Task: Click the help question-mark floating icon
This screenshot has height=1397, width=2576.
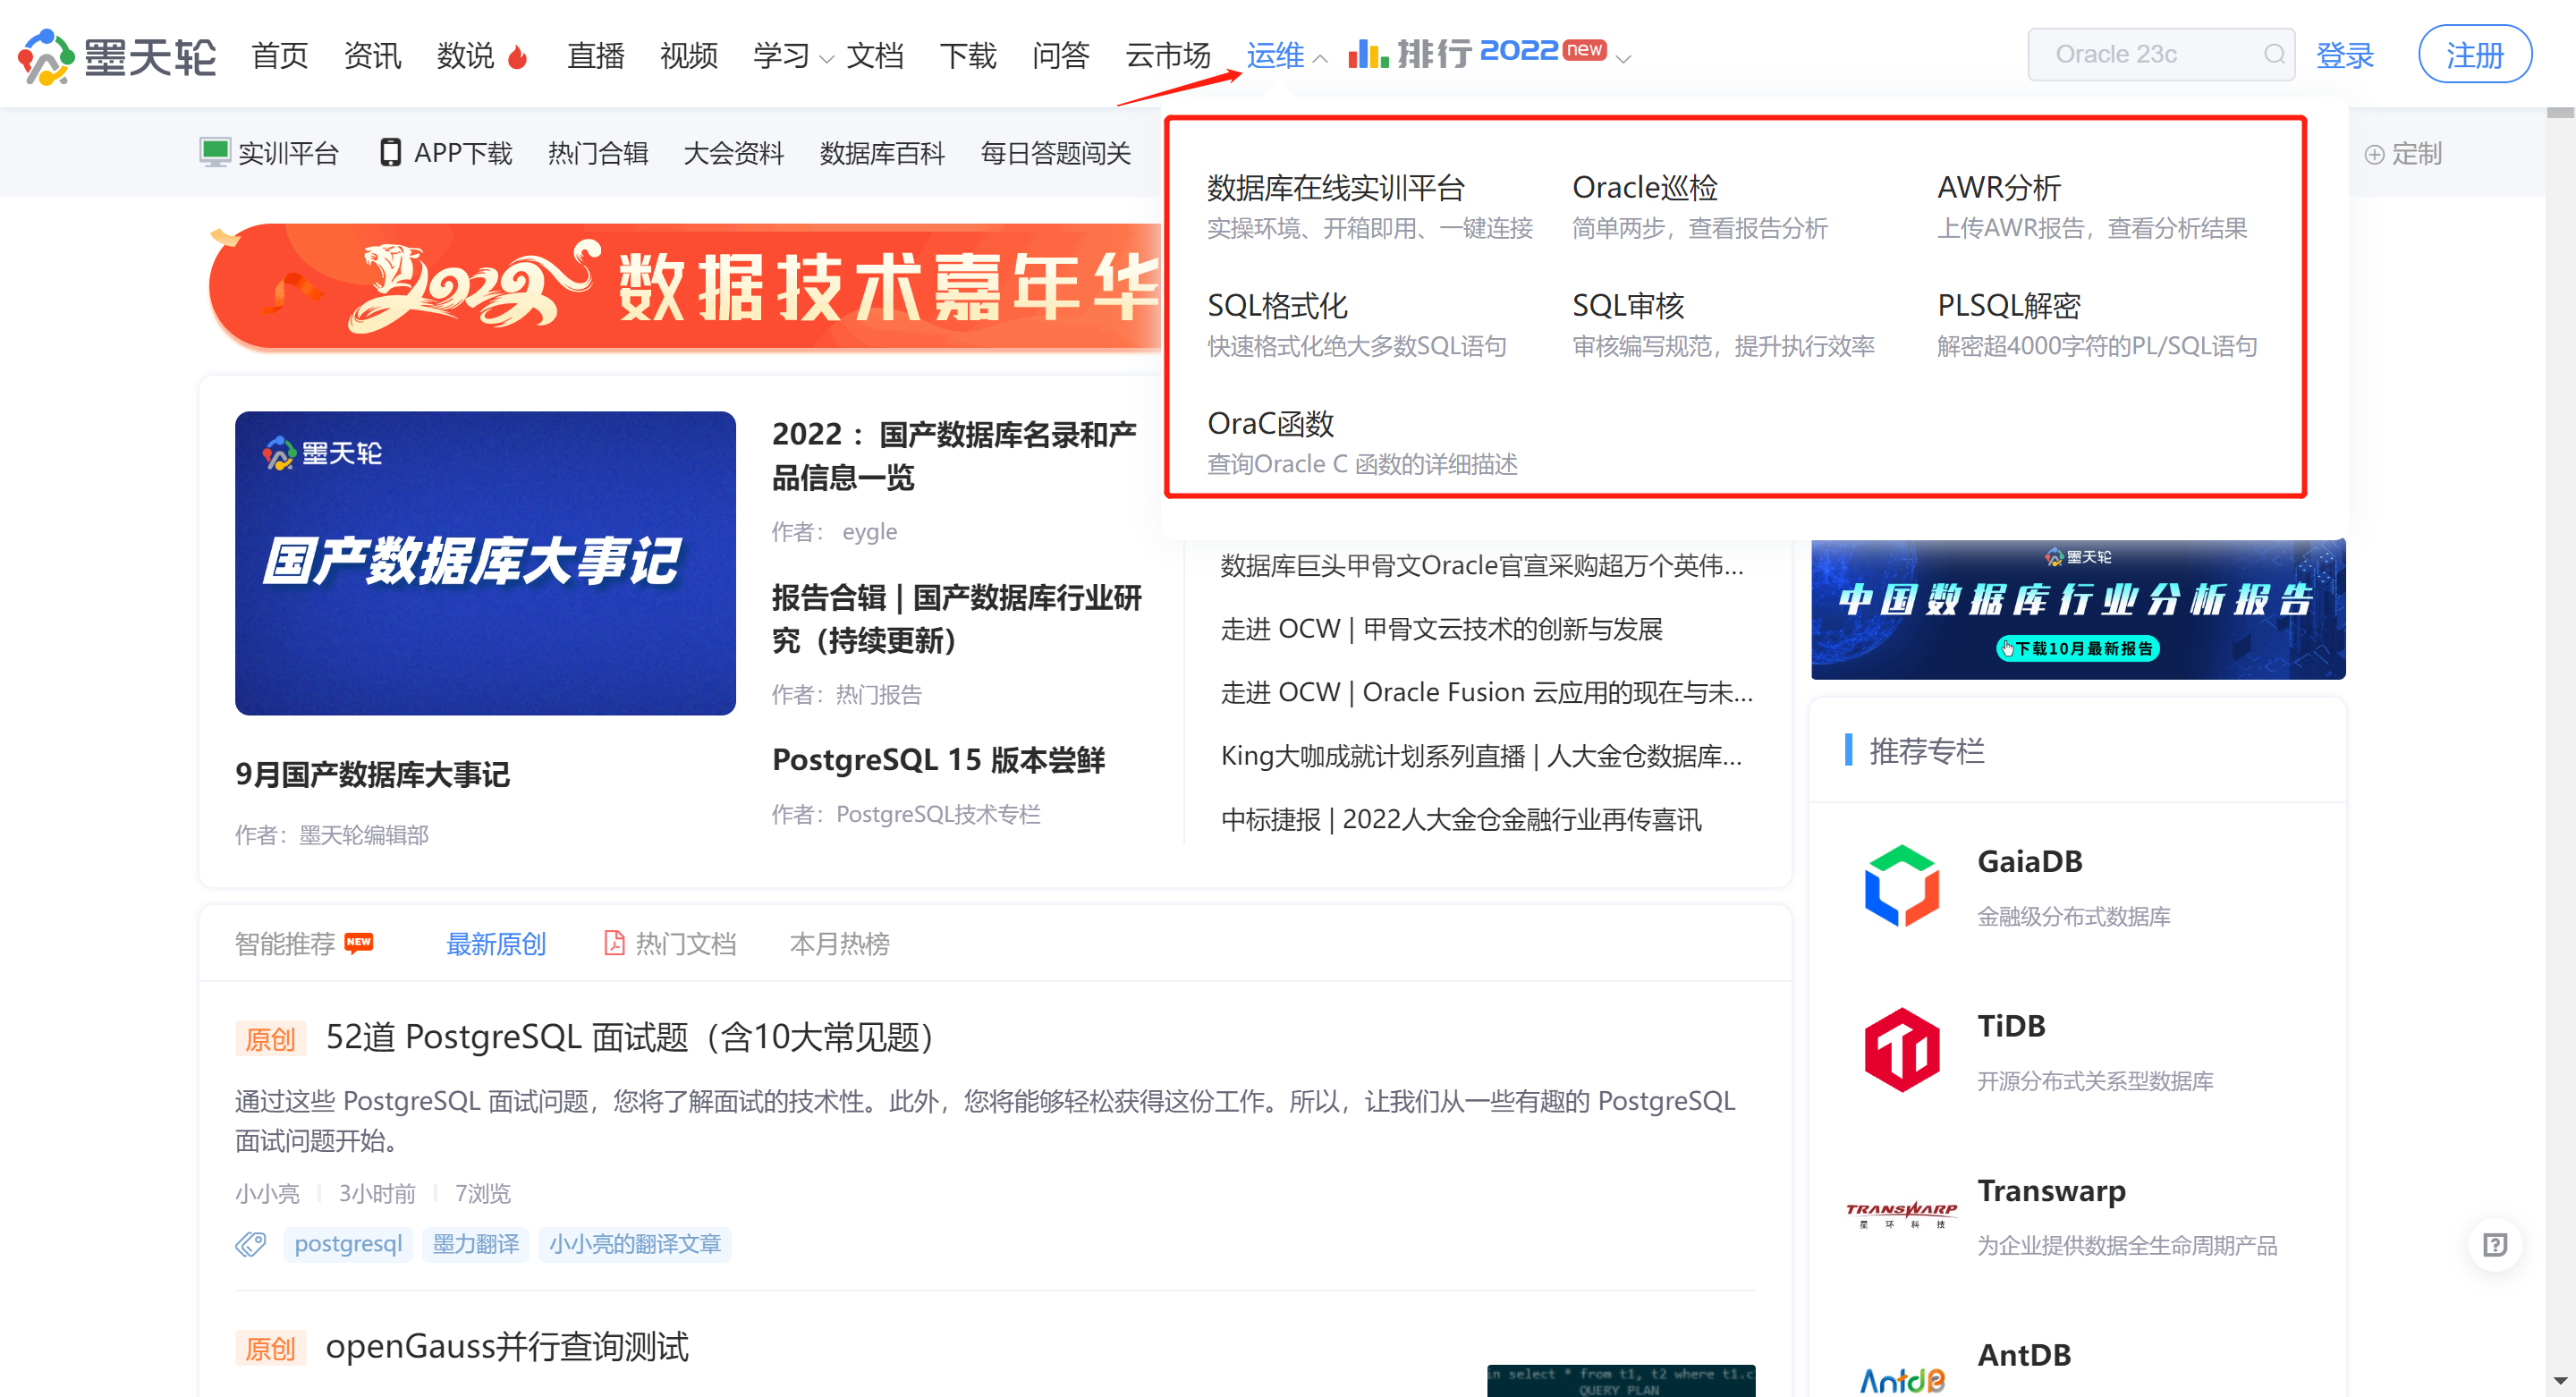Action: [2495, 1244]
